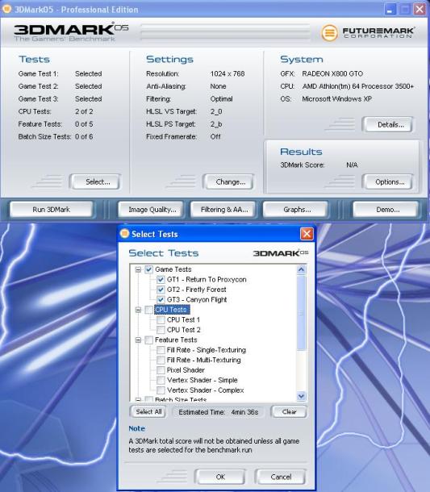Viewport: 430px width, 492px height.
Task: Open system Details button
Action: pos(387,124)
